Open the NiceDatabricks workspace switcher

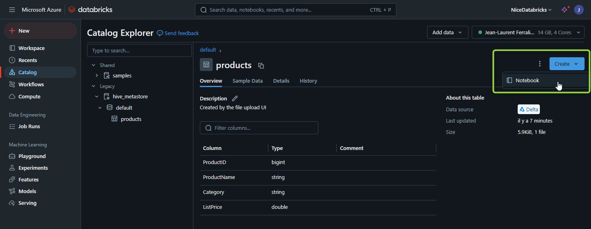(x=531, y=10)
